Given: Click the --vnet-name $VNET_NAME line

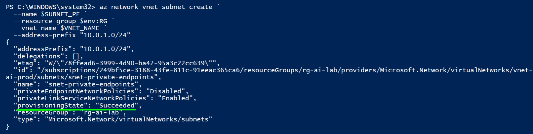Looking at the screenshot, I should (x=57, y=28).
